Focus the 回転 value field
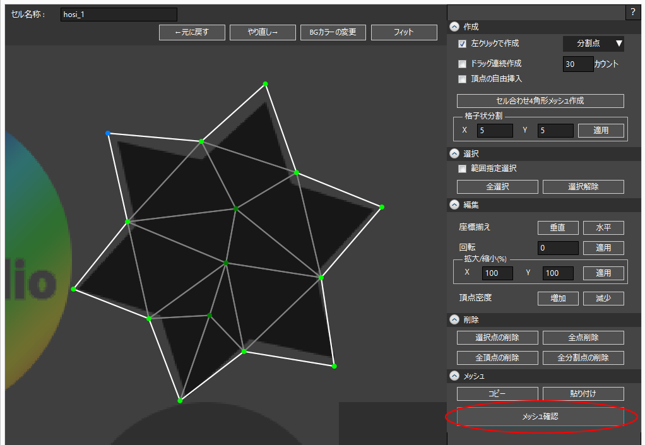645x445 pixels. point(558,248)
